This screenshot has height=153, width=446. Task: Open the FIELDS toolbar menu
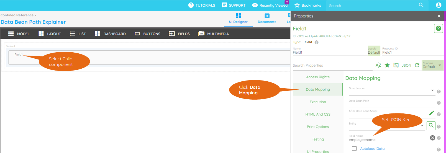(179, 34)
